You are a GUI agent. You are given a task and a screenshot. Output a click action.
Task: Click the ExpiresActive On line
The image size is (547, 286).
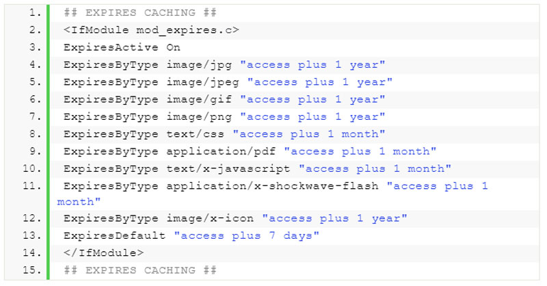pyautogui.click(x=122, y=47)
